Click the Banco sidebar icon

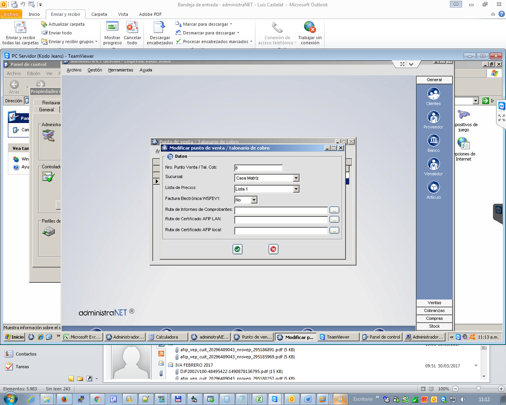[x=433, y=140]
